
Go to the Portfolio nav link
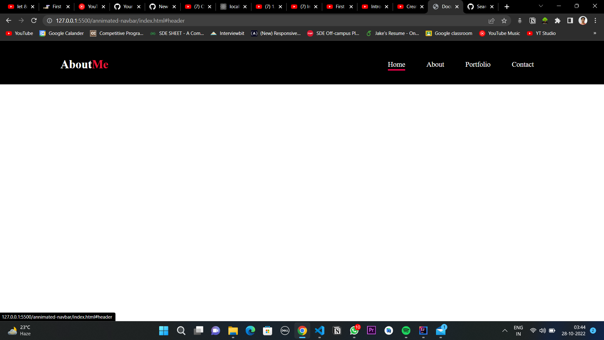click(x=478, y=64)
